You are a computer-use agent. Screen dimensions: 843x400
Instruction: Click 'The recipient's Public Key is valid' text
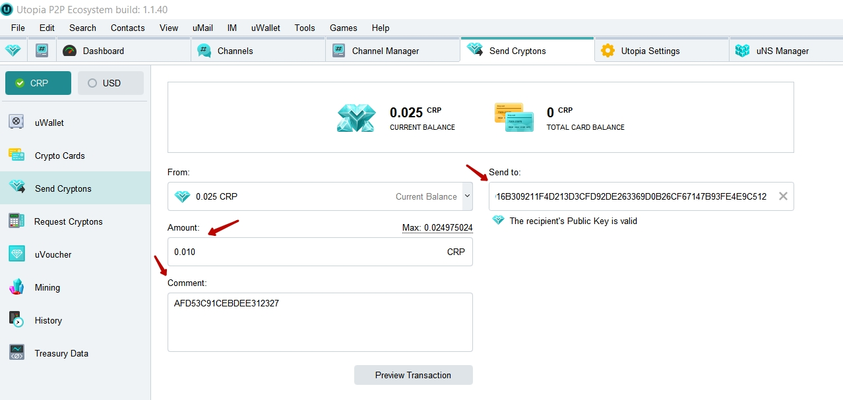[x=573, y=221]
